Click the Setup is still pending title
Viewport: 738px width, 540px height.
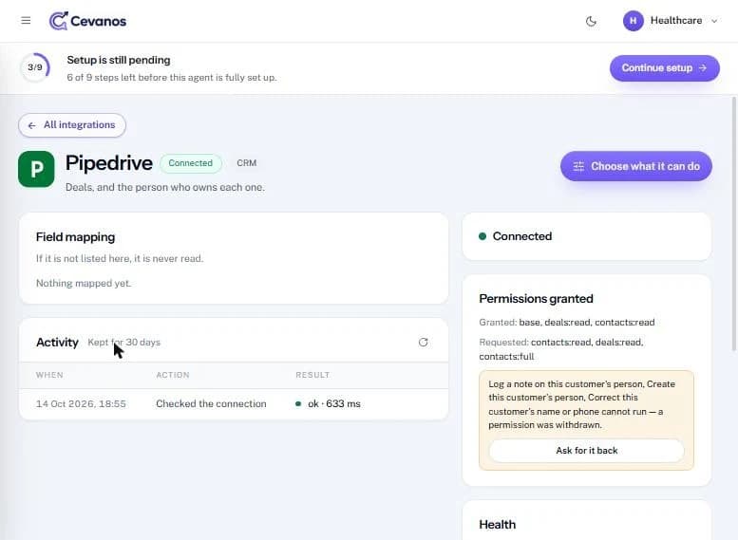(x=119, y=60)
